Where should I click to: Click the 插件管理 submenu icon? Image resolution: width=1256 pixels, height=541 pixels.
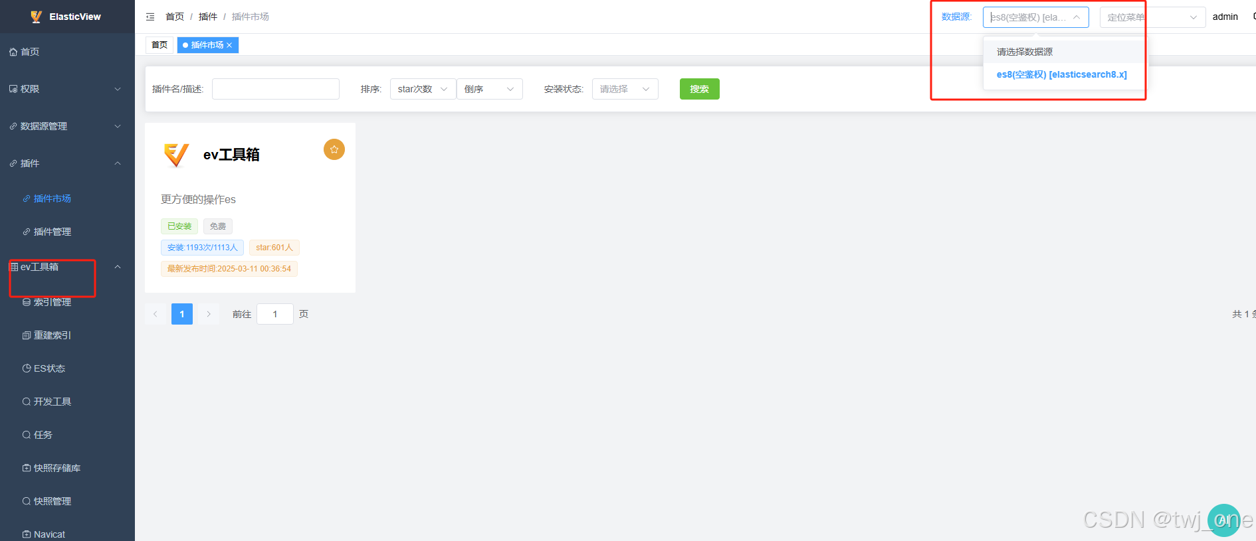[27, 232]
